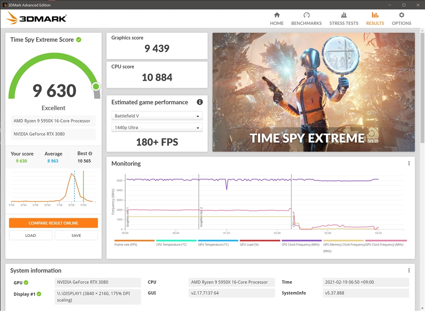Click the green check icon next to Display #1
The height and width of the screenshot is (311, 425).
coord(39,294)
